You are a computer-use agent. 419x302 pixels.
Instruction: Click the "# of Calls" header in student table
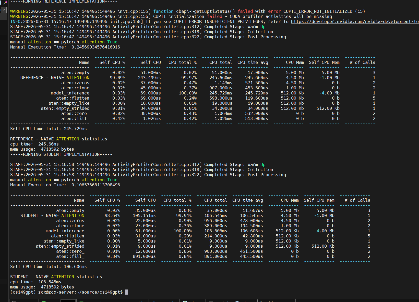(x=357, y=200)
